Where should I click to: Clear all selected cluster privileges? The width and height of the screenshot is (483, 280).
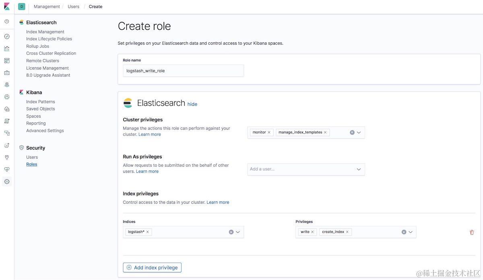[x=352, y=132]
